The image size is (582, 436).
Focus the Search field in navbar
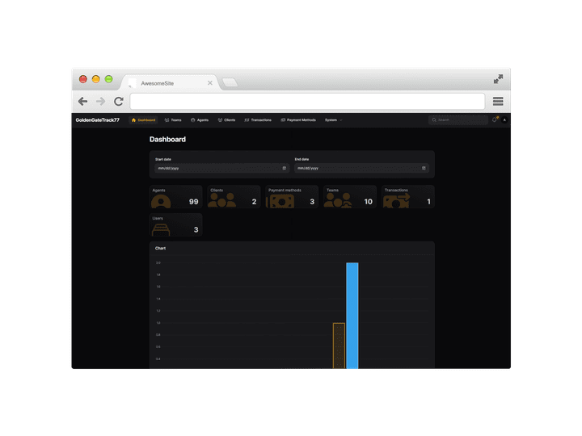(x=458, y=120)
